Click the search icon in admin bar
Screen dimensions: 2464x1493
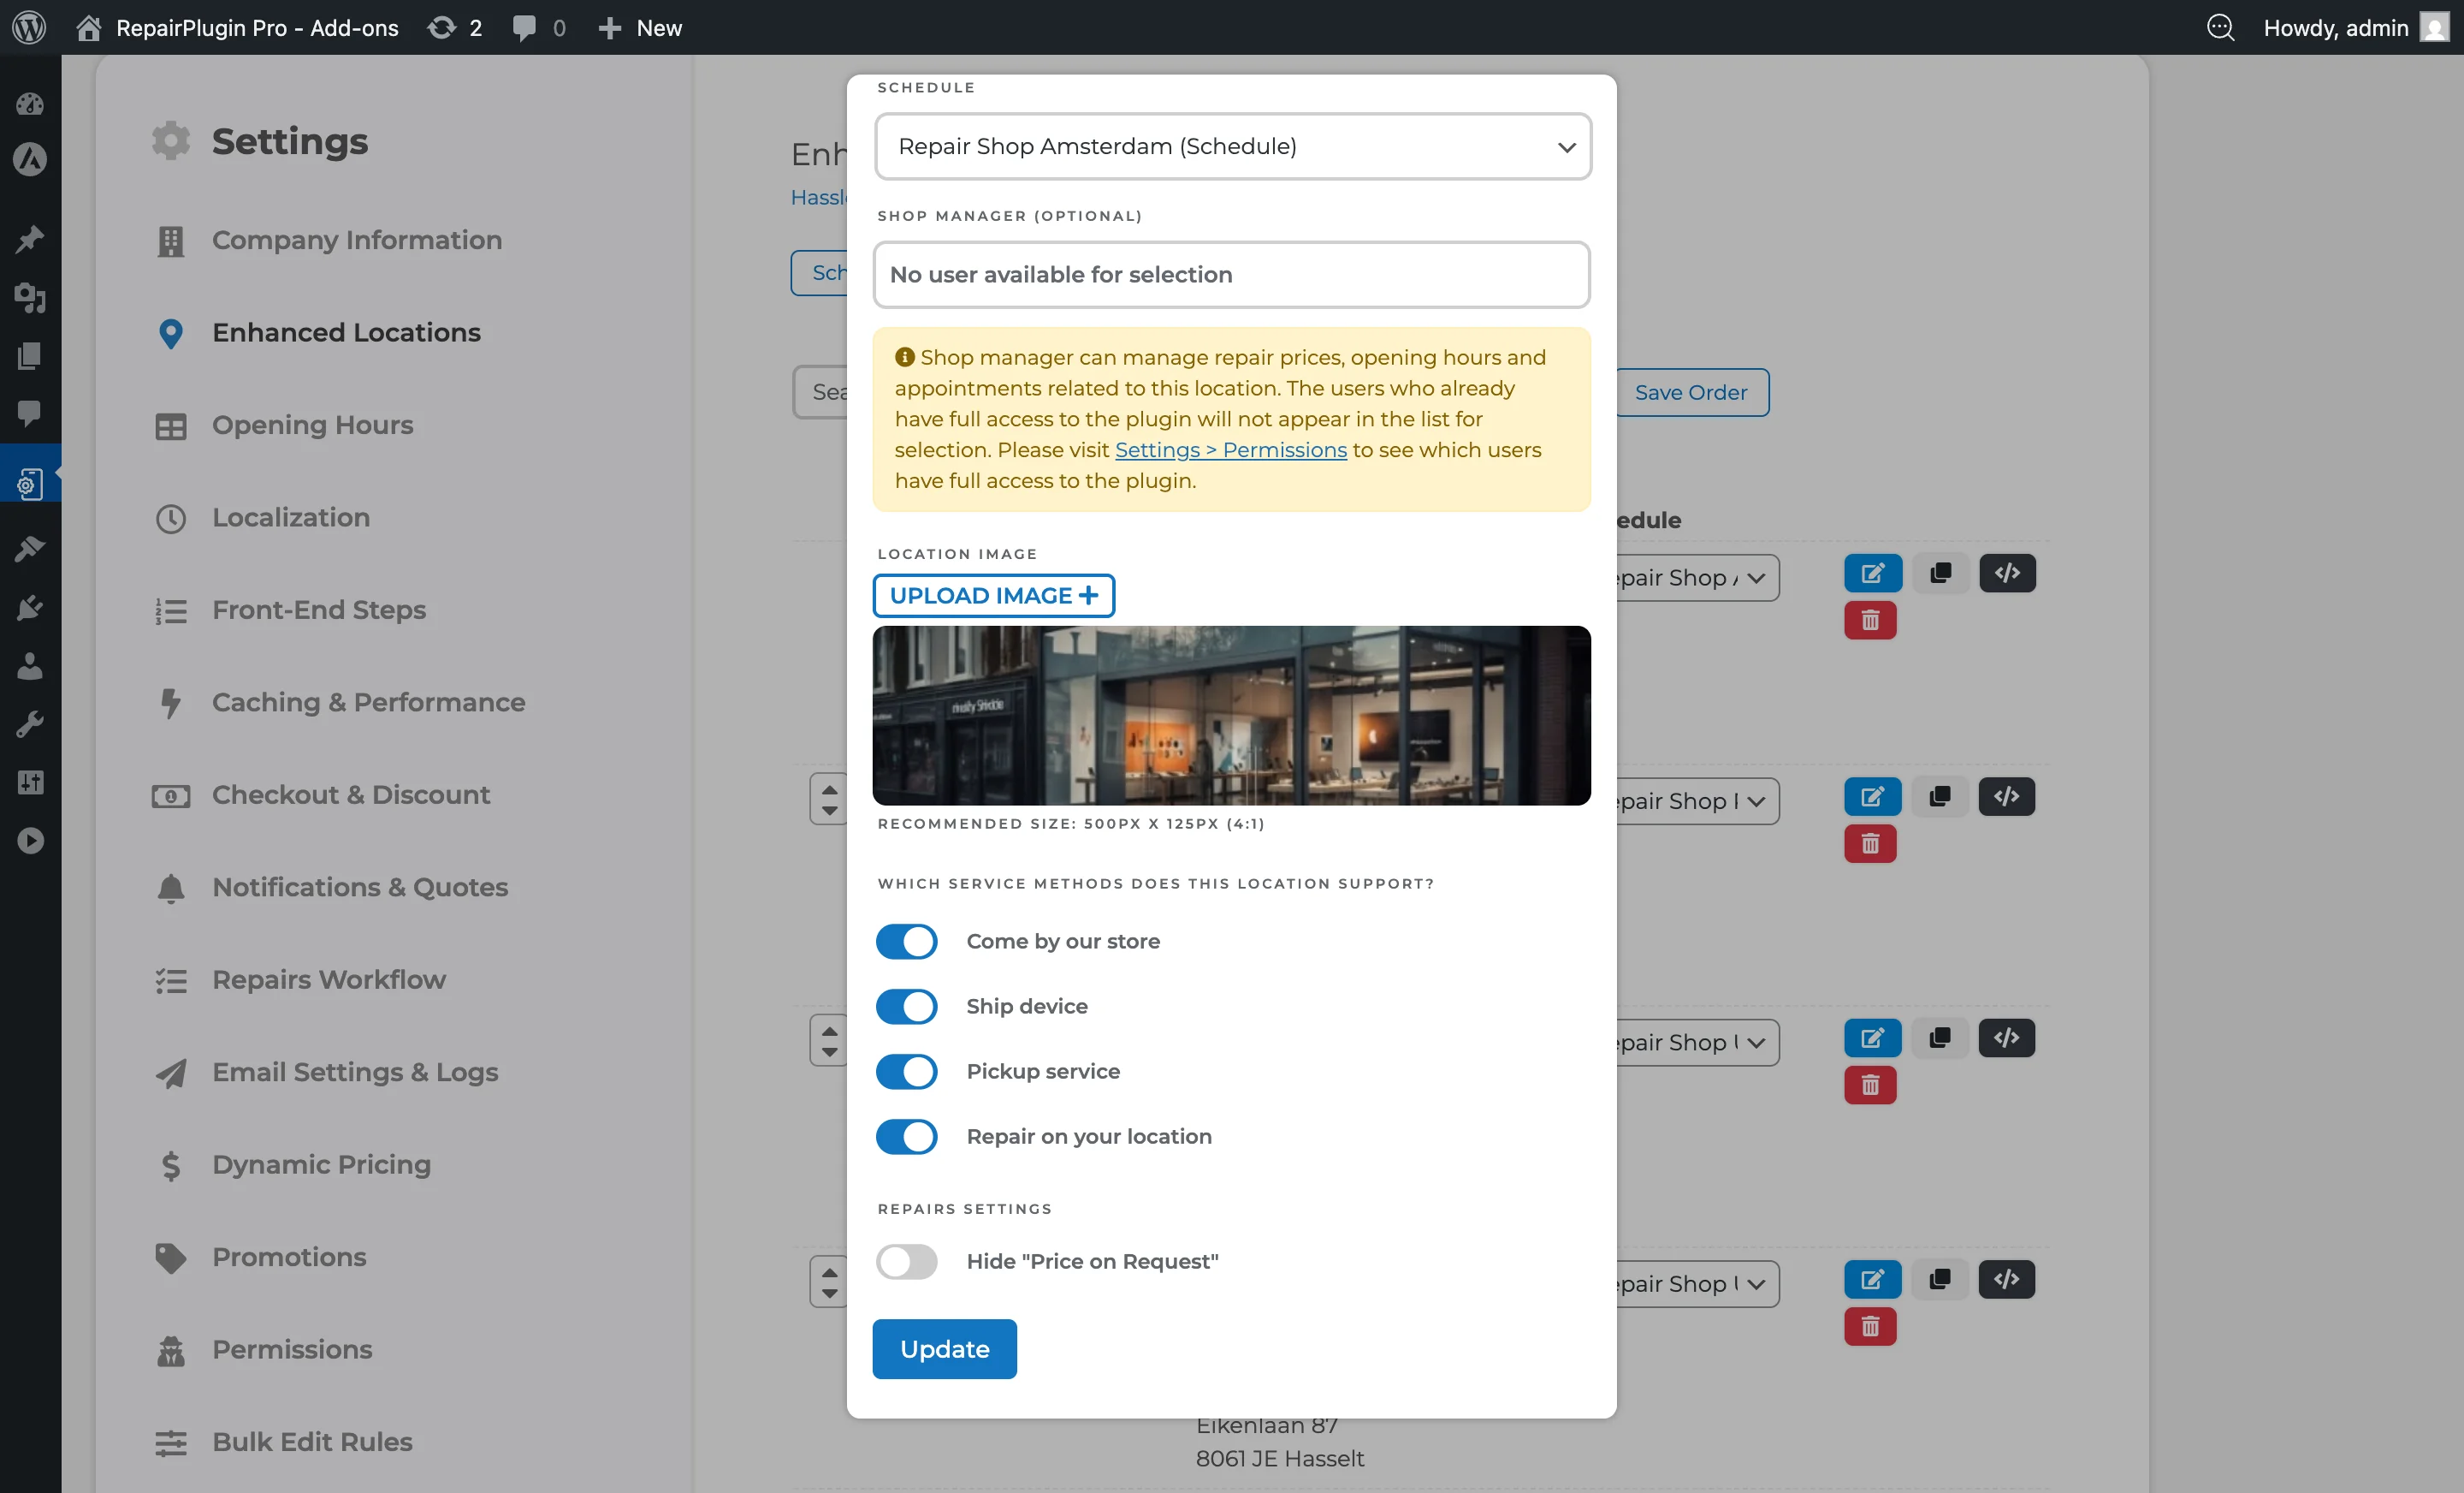point(2220,27)
